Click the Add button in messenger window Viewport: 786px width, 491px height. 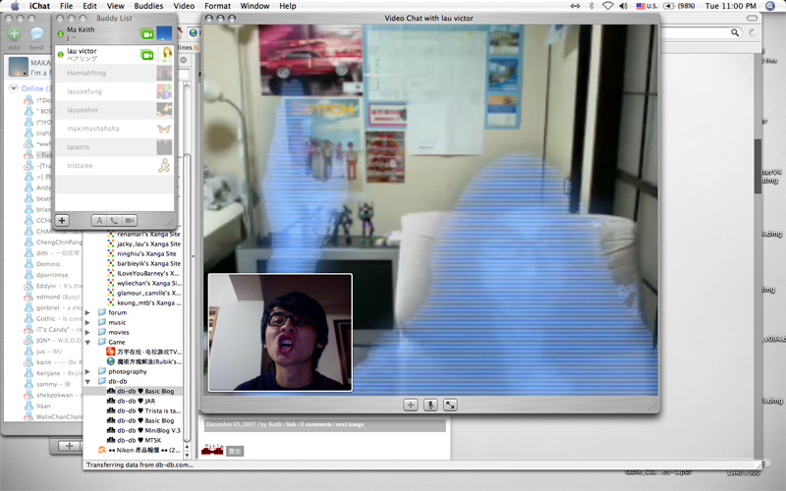tap(14, 38)
